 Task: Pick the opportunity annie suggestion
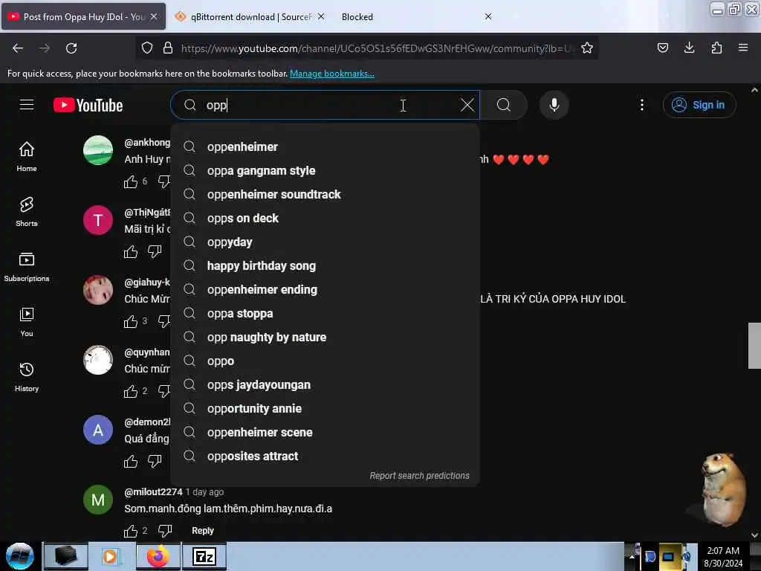point(326,408)
